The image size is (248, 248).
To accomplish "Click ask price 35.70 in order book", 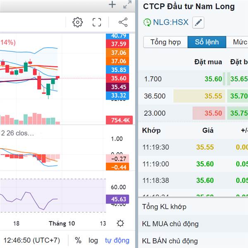I will tap(239, 96).
